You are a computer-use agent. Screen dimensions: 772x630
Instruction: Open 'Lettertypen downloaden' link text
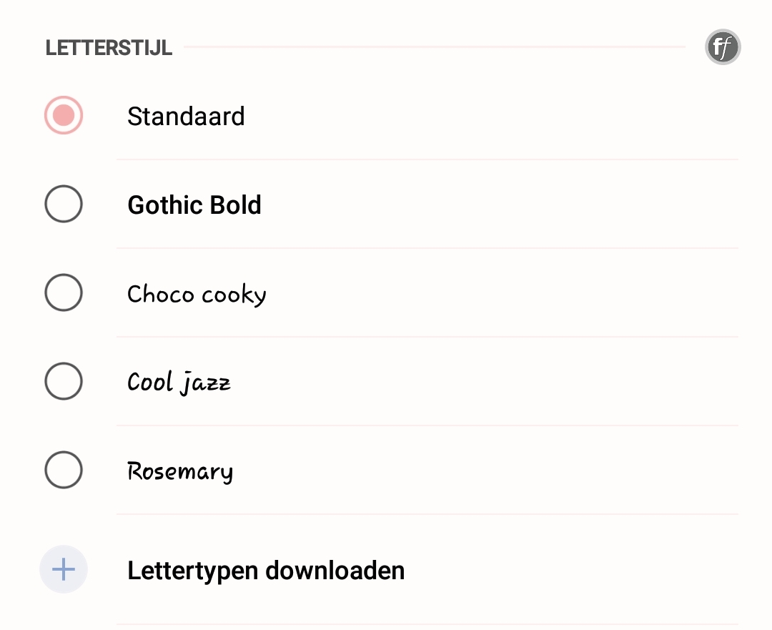coord(266,571)
